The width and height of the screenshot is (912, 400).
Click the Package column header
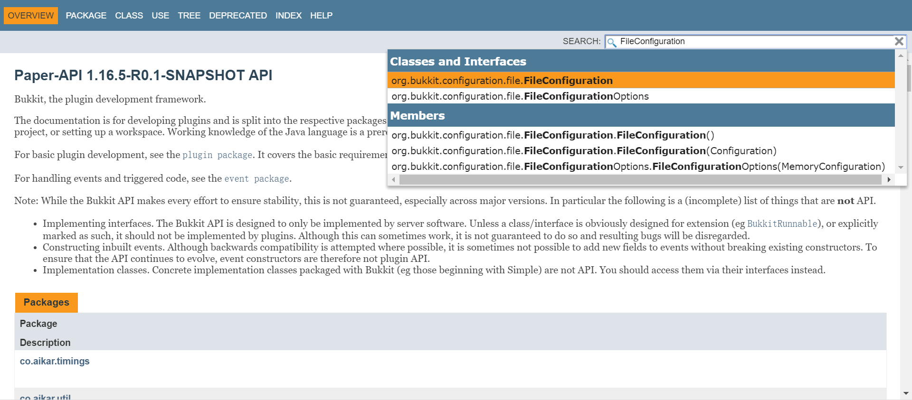(x=38, y=324)
